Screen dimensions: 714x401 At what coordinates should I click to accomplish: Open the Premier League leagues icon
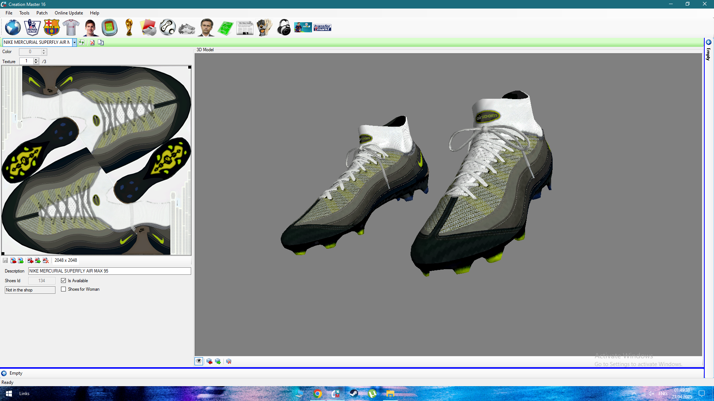[32, 27]
